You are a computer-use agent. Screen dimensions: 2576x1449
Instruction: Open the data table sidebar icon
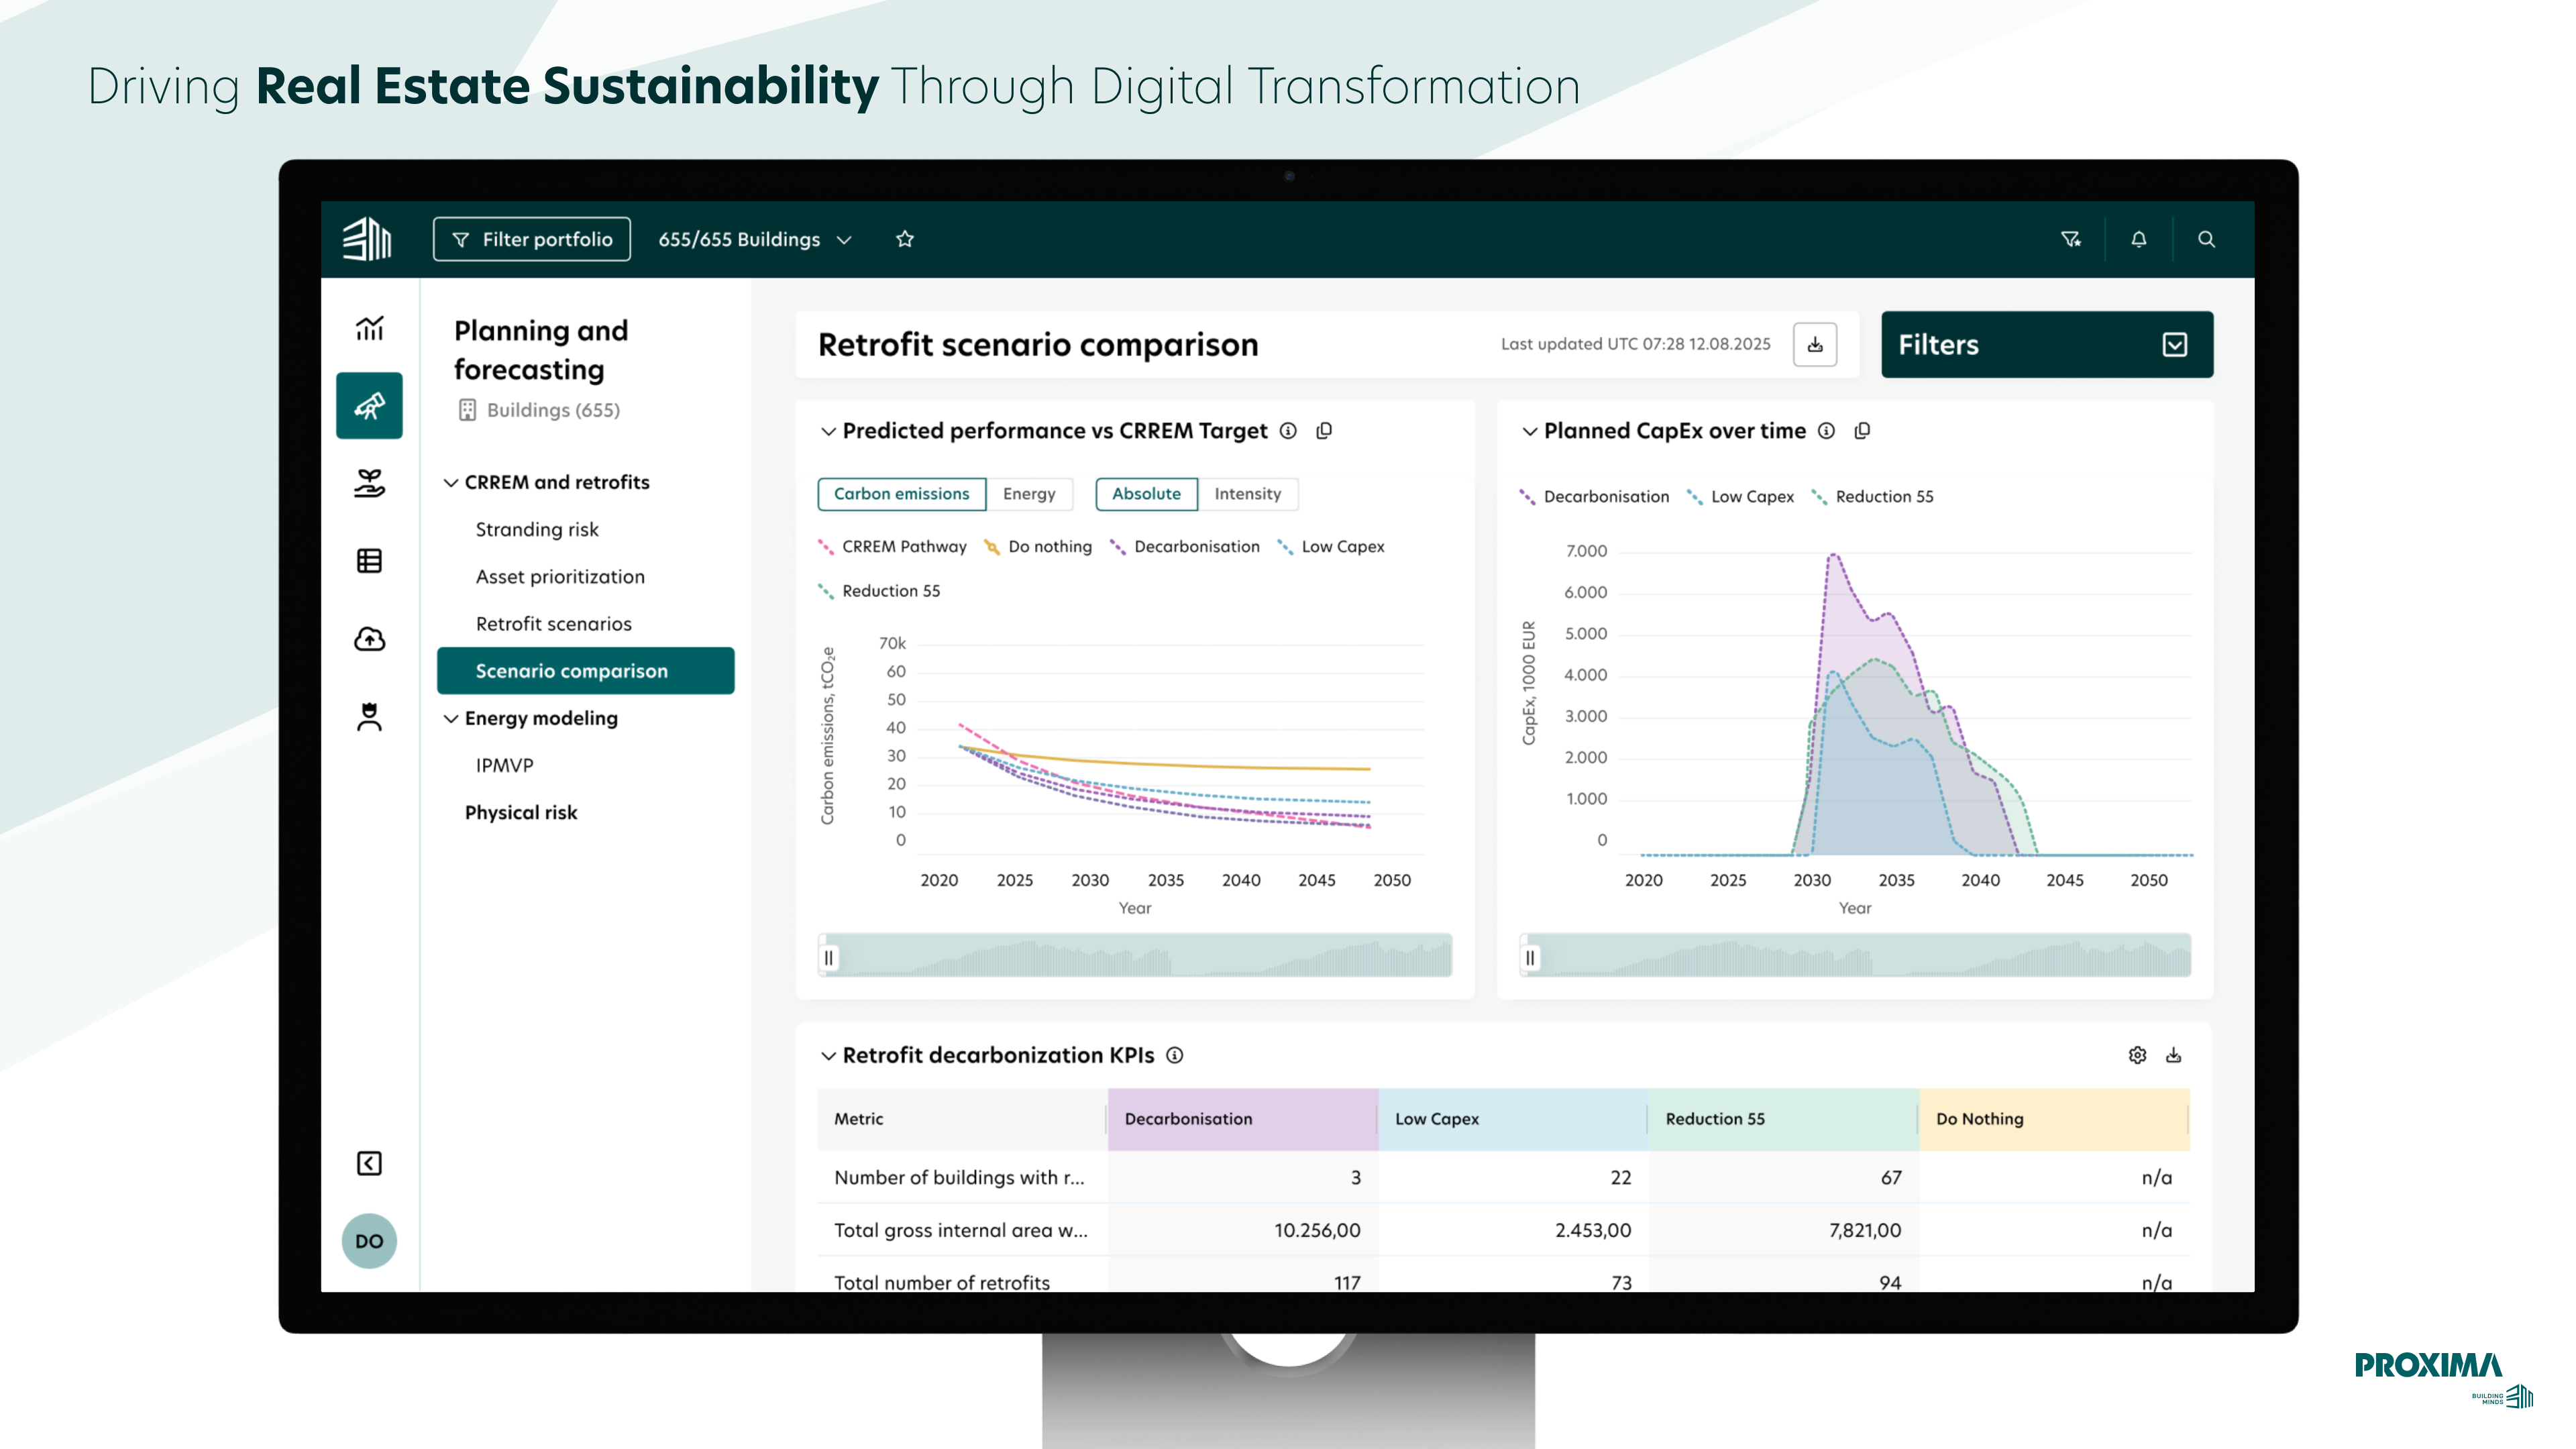pyautogui.click(x=369, y=561)
